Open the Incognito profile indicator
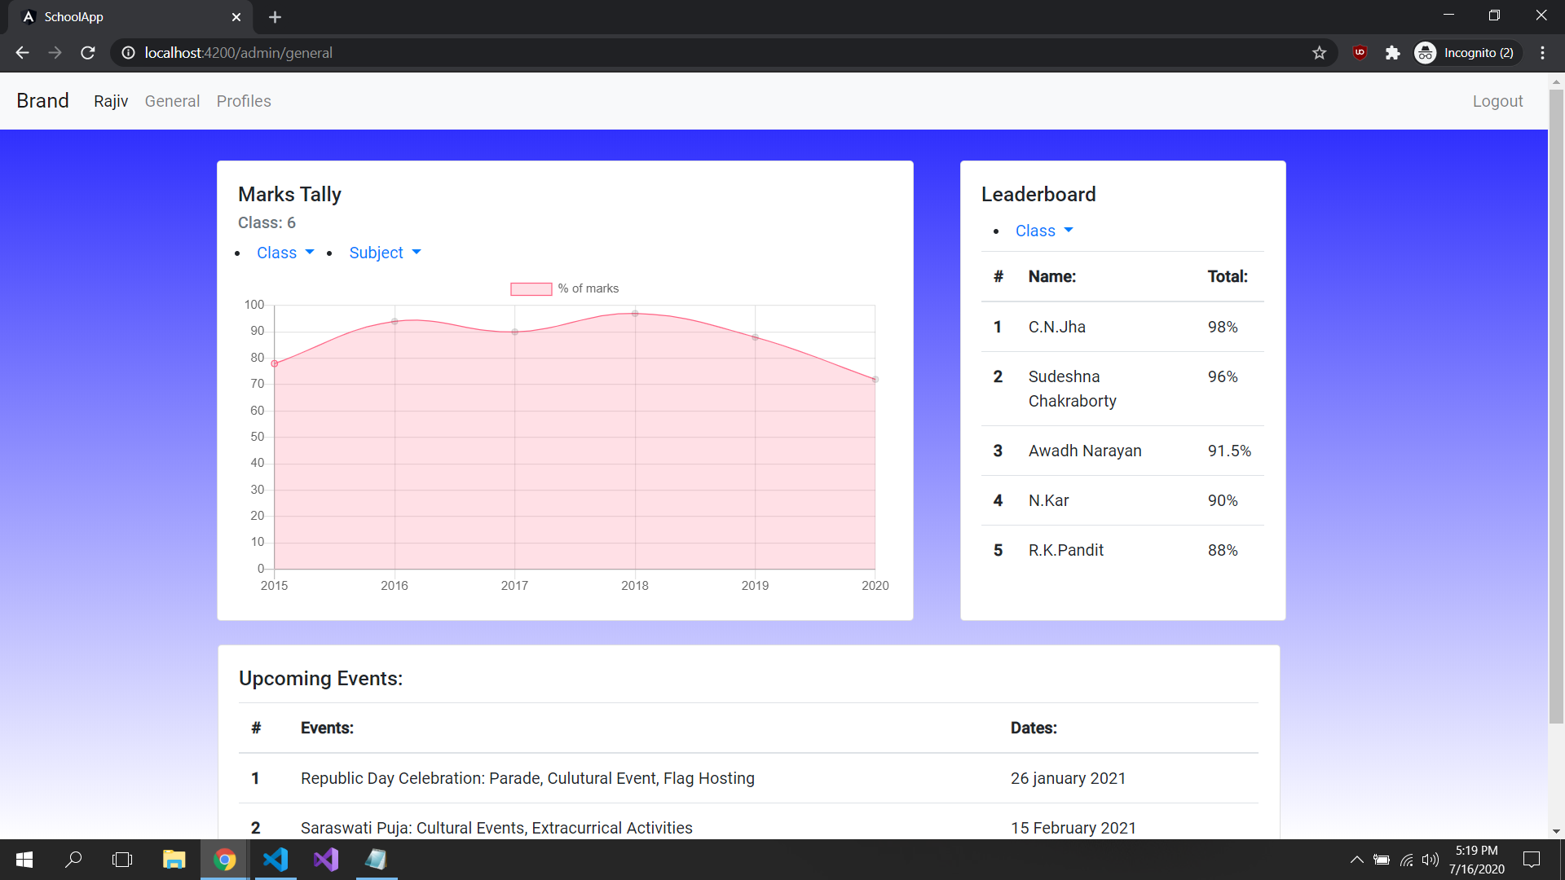The width and height of the screenshot is (1565, 880). point(1466,52)
